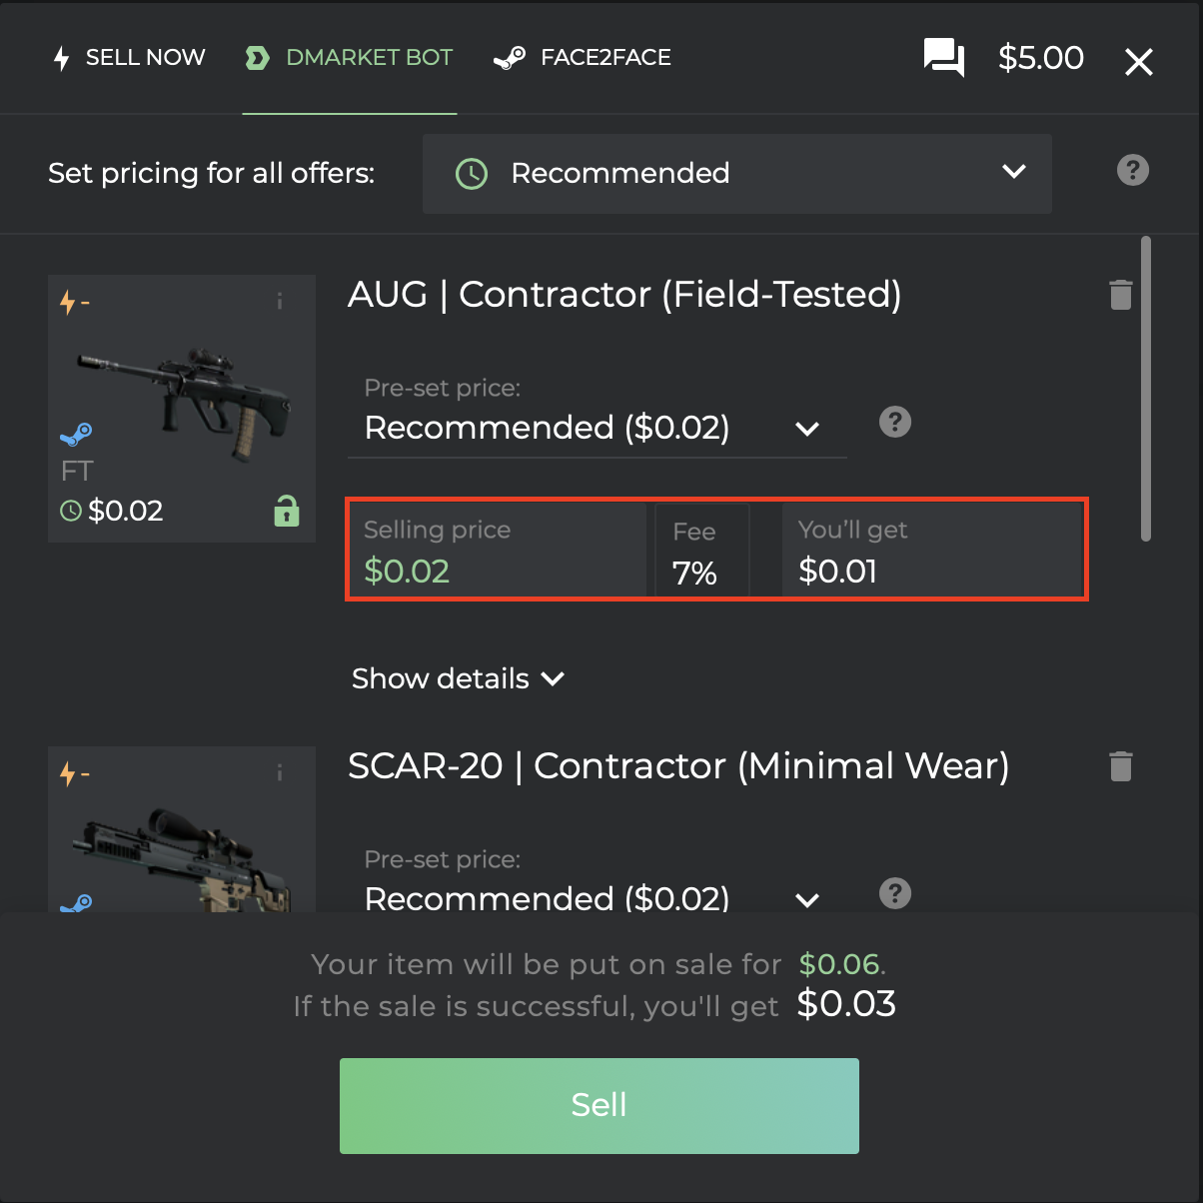Click help icon next to AUG pre-set price
The image size is (1203, 1203).
pos(895,422)
